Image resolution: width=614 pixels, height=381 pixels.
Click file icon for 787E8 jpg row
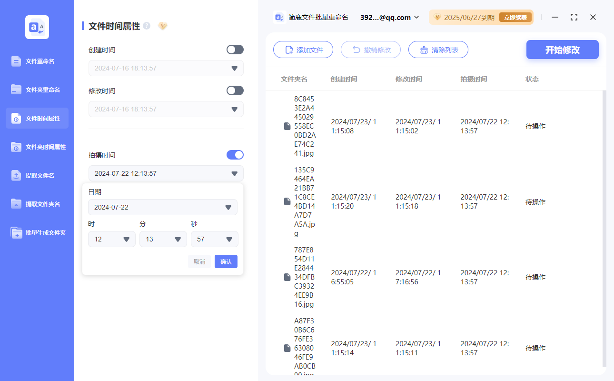point(287,277)
